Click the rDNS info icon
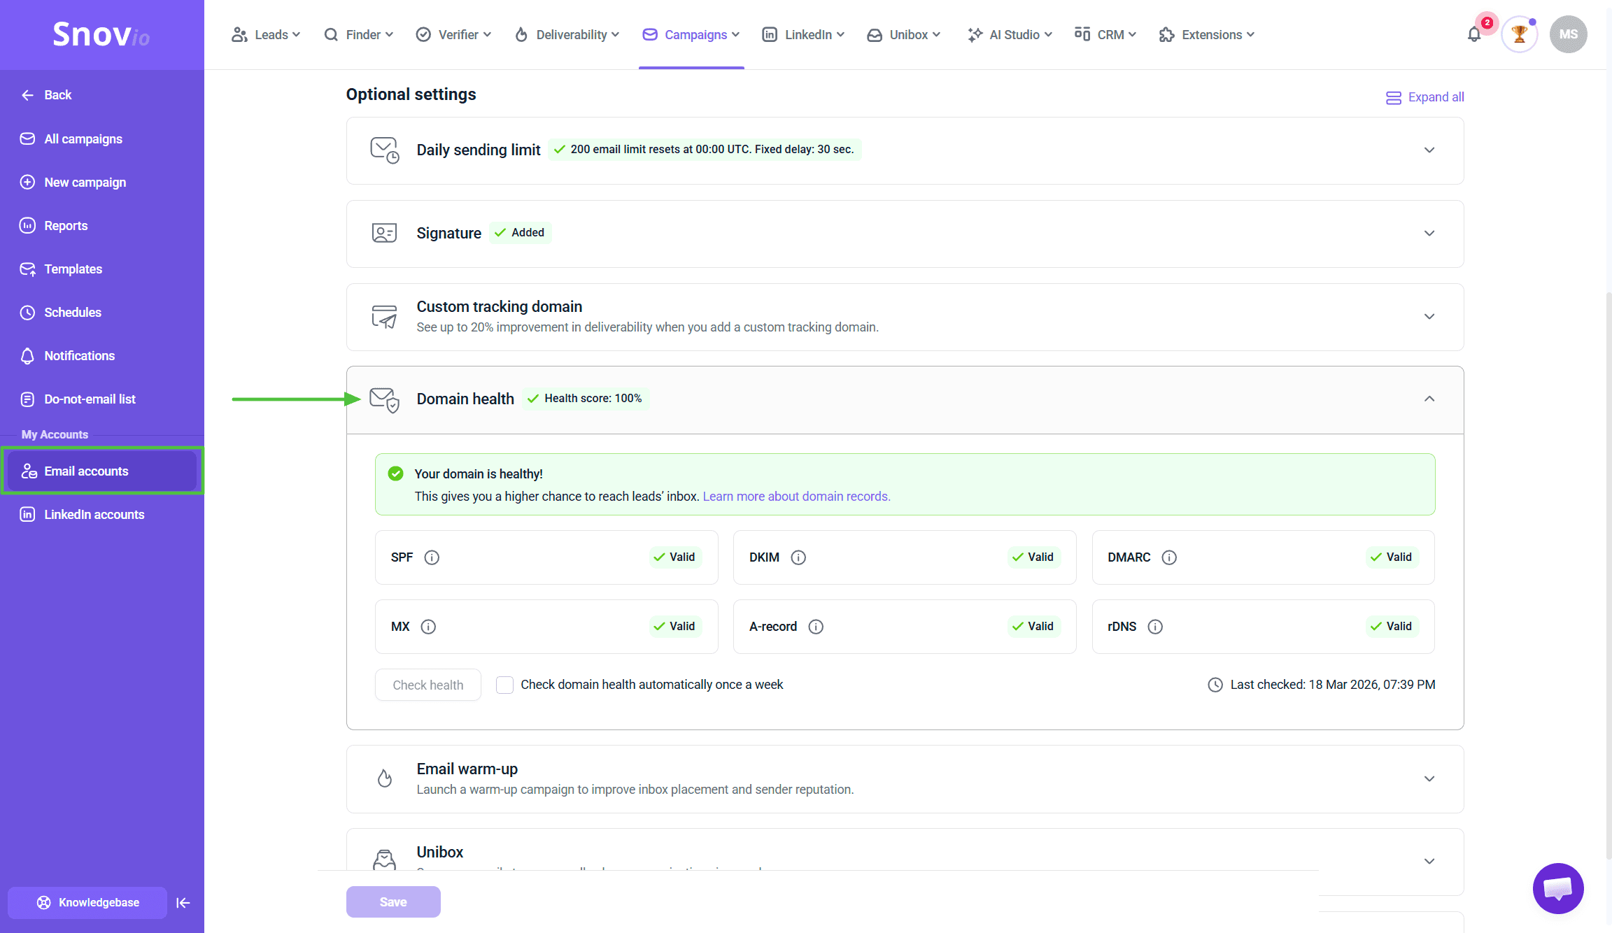1612x933 pixels. [x=1155, y=627]
